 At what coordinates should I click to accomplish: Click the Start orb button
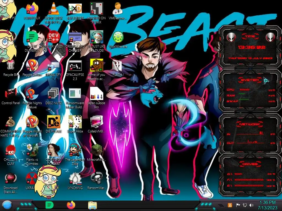click(x=7, y=205)
